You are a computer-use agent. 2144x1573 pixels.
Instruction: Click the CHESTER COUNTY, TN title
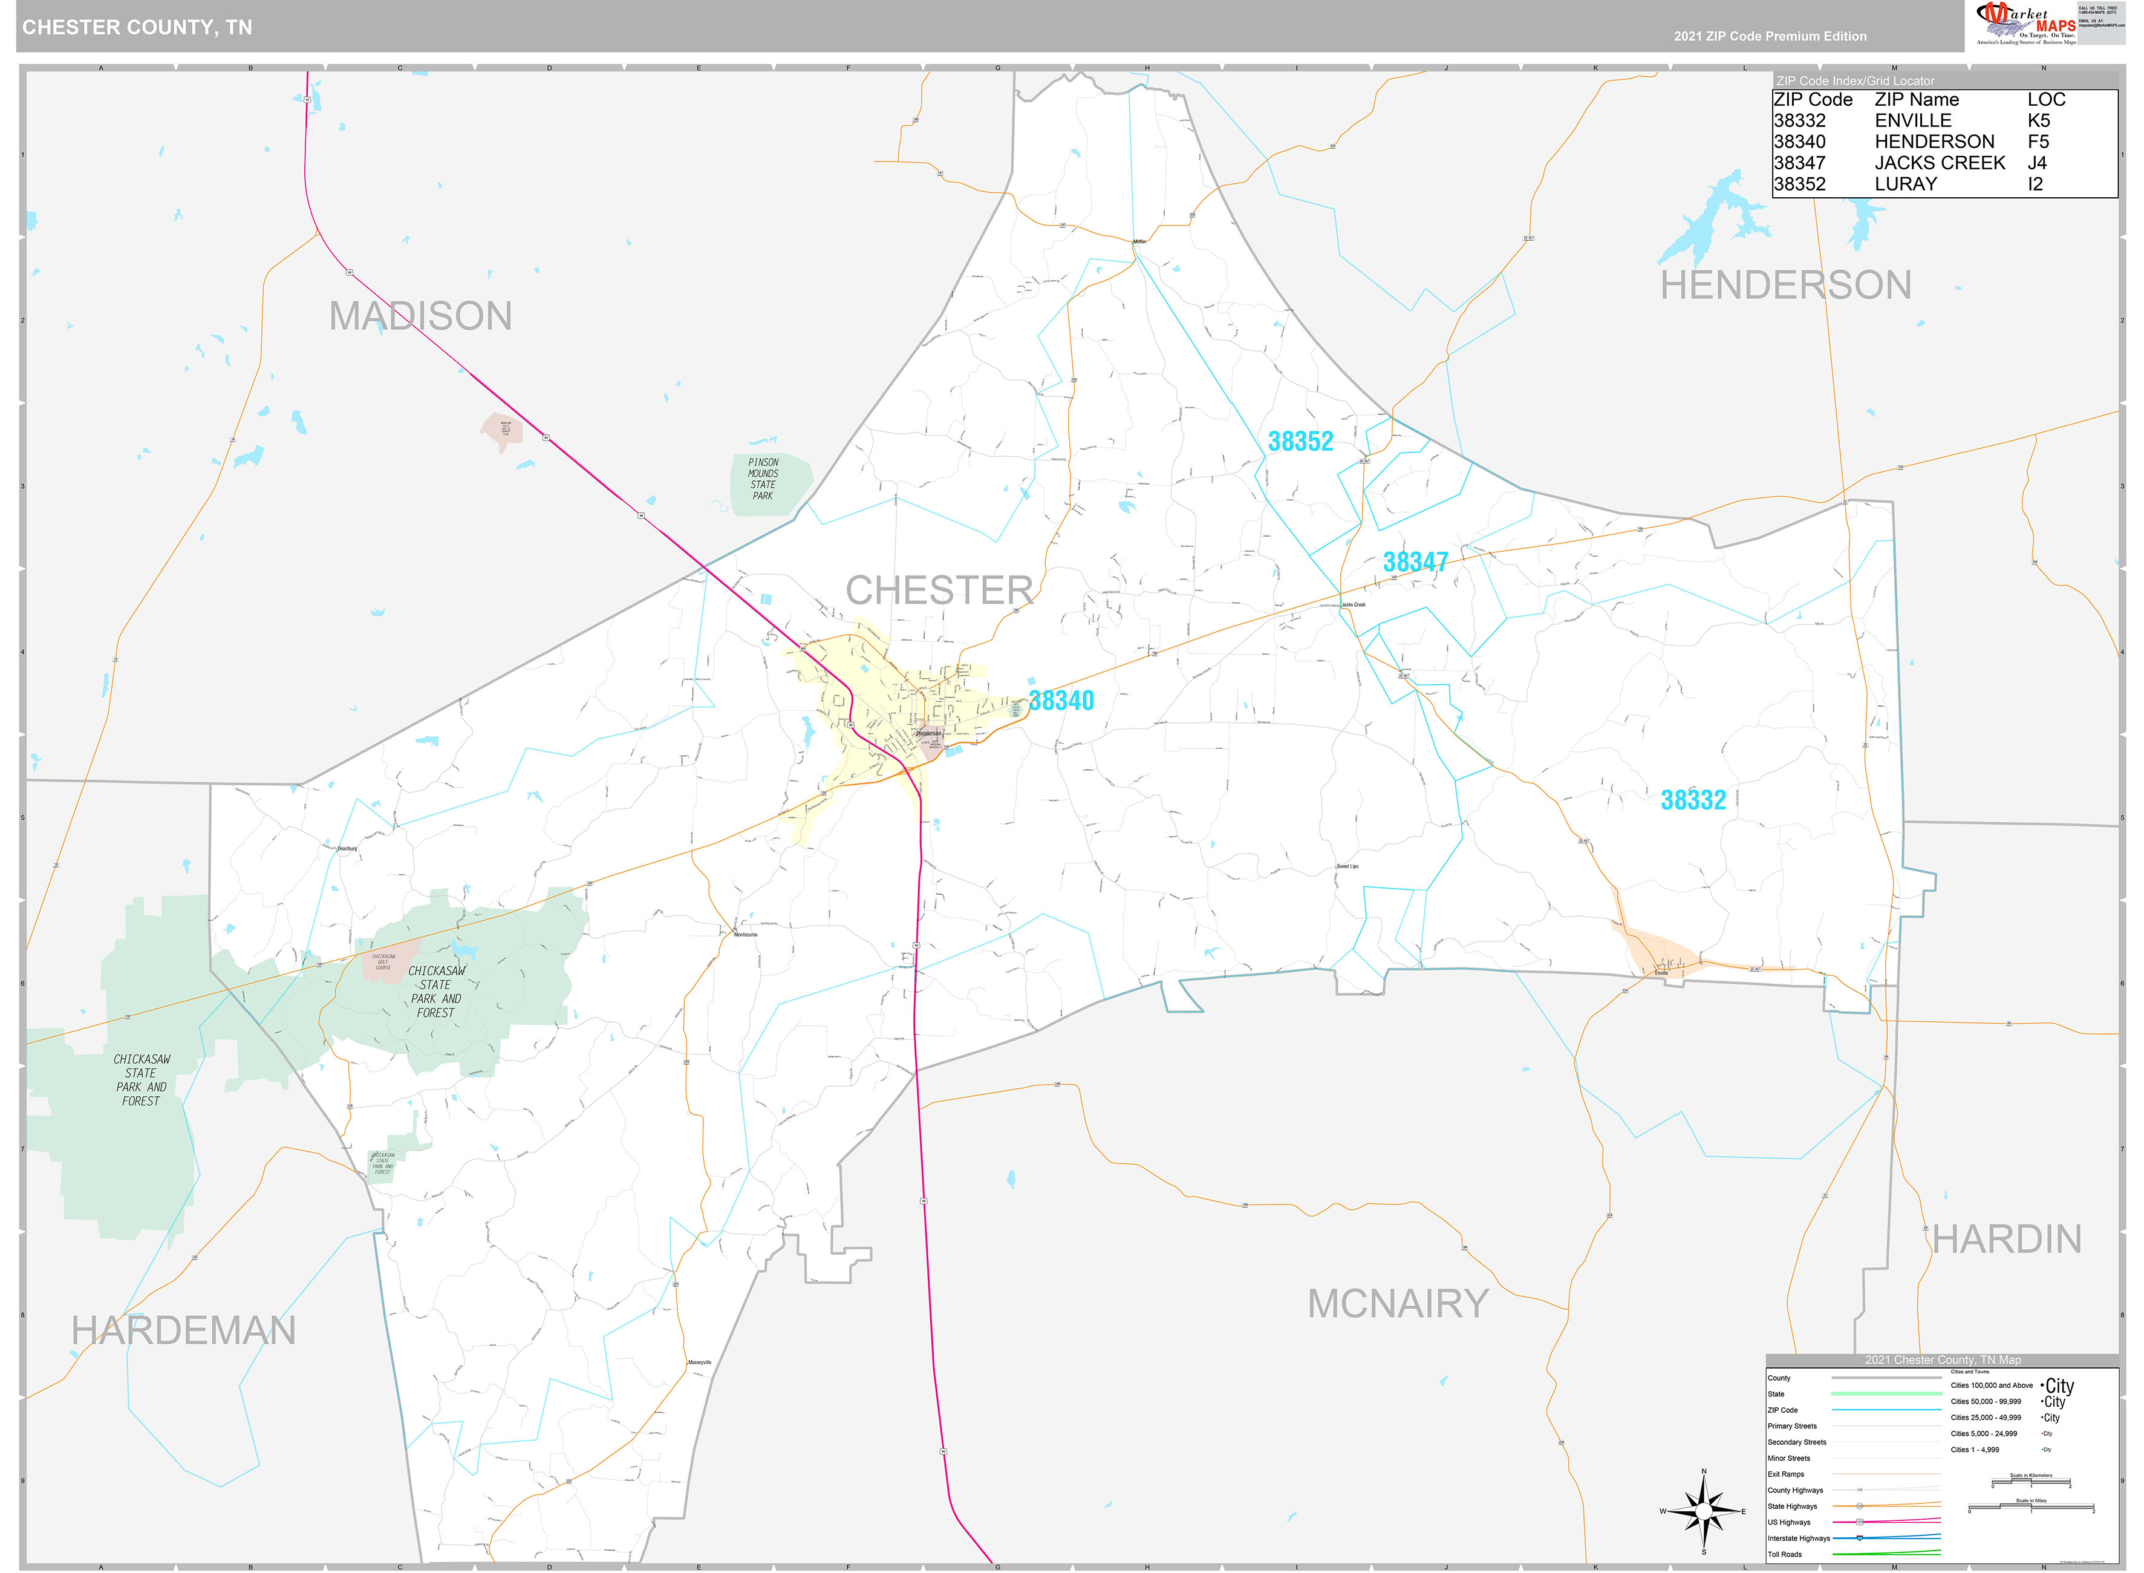click(138, 27)
